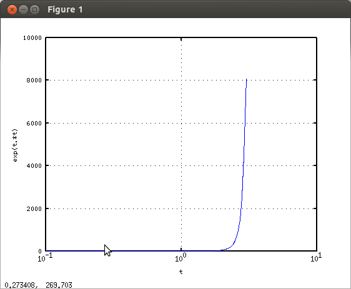This screenshot has height=289, width=351.
Task: Click the 0 y-axis tick label
Action: tap(40, 251)
